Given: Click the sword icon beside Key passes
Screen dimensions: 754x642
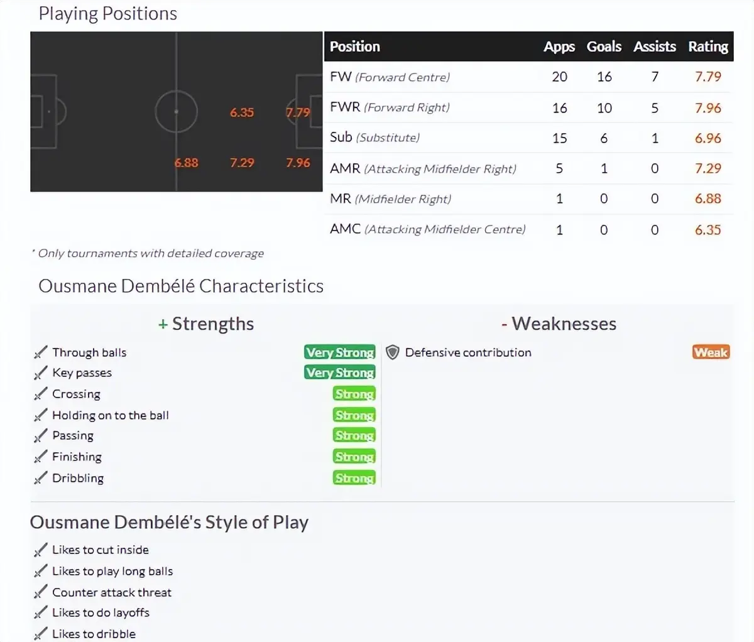Looking at the screenshot, I should point(41,373).
